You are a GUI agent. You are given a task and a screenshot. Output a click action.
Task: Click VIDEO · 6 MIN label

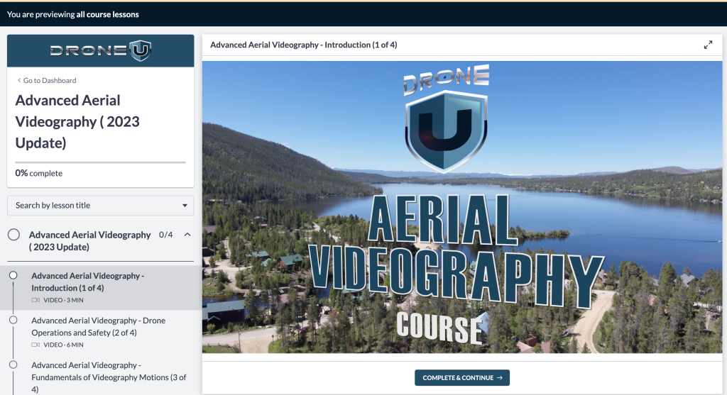tap(63, 345)
